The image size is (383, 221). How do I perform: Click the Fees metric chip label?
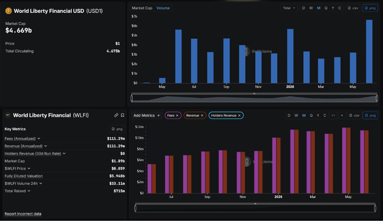click(171, 115)
